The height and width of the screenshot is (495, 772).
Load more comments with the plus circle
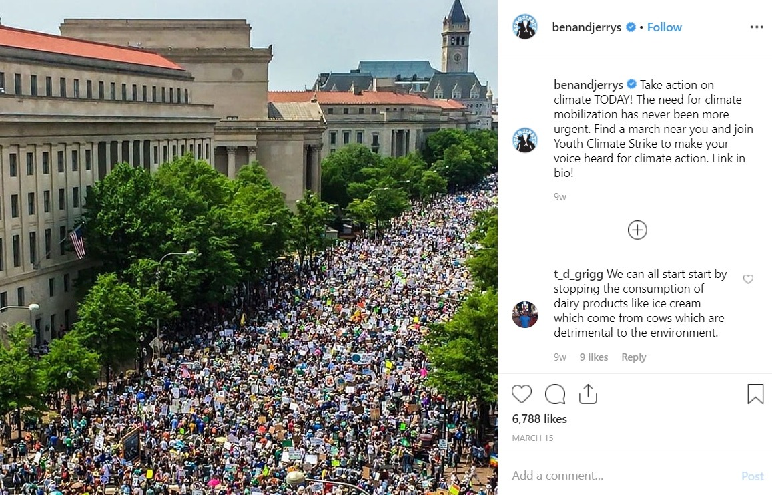[x=637, y=230]
